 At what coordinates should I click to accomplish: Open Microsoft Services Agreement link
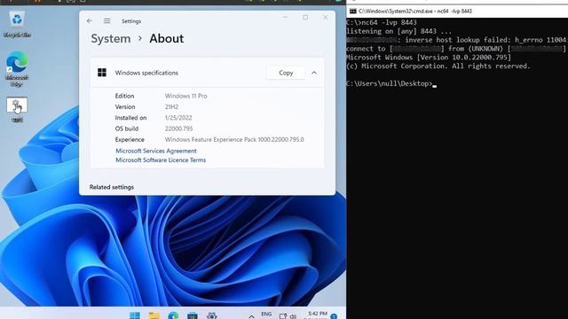point(156,151)
